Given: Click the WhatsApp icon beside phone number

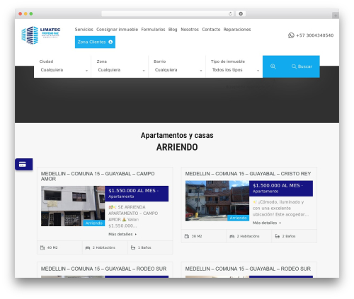Looking at the screenshot, I should 291,35.
